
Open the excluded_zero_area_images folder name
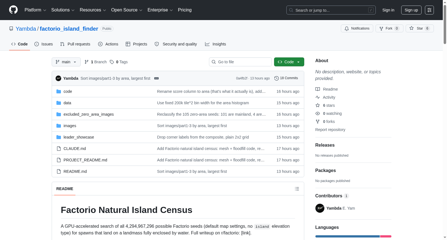point(89,114)
